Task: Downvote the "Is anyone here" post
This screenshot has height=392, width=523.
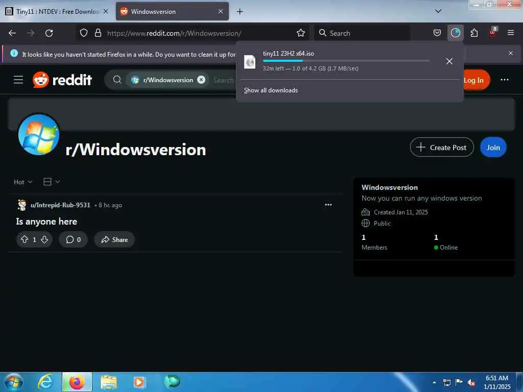Action: [x=44, y=240]
